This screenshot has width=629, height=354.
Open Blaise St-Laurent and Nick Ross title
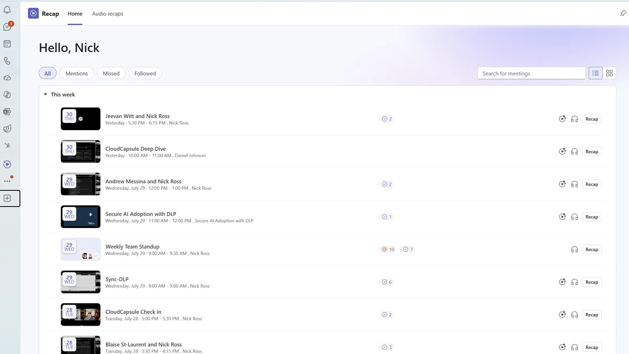144,345
